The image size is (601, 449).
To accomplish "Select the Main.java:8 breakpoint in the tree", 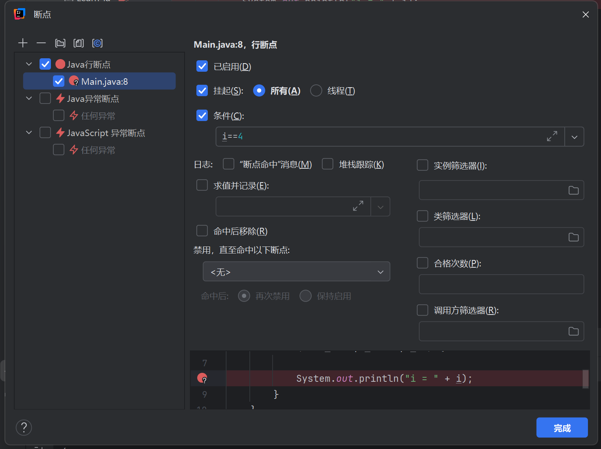I will (104, 81).
